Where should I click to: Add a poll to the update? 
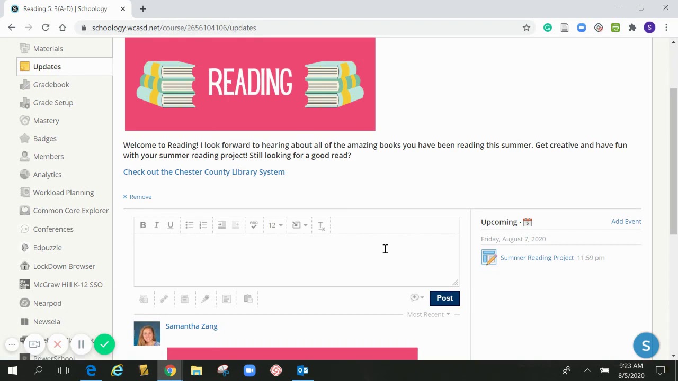coord(227,299)
